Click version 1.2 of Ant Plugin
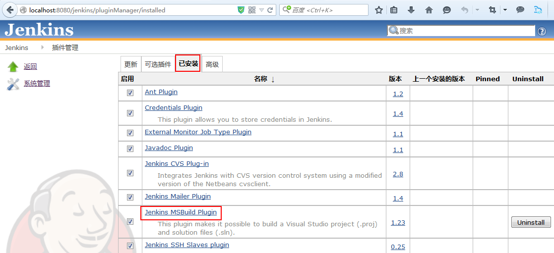This screenshot has height=253, width=554. (x=398, y=94)
